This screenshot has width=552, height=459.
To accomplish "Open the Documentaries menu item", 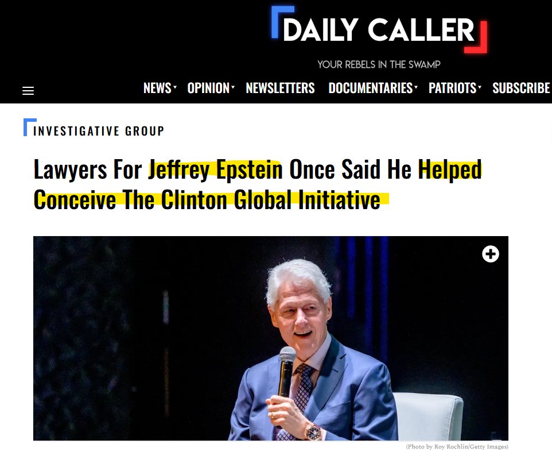I will pyautogui.click(x=370, y=88).
